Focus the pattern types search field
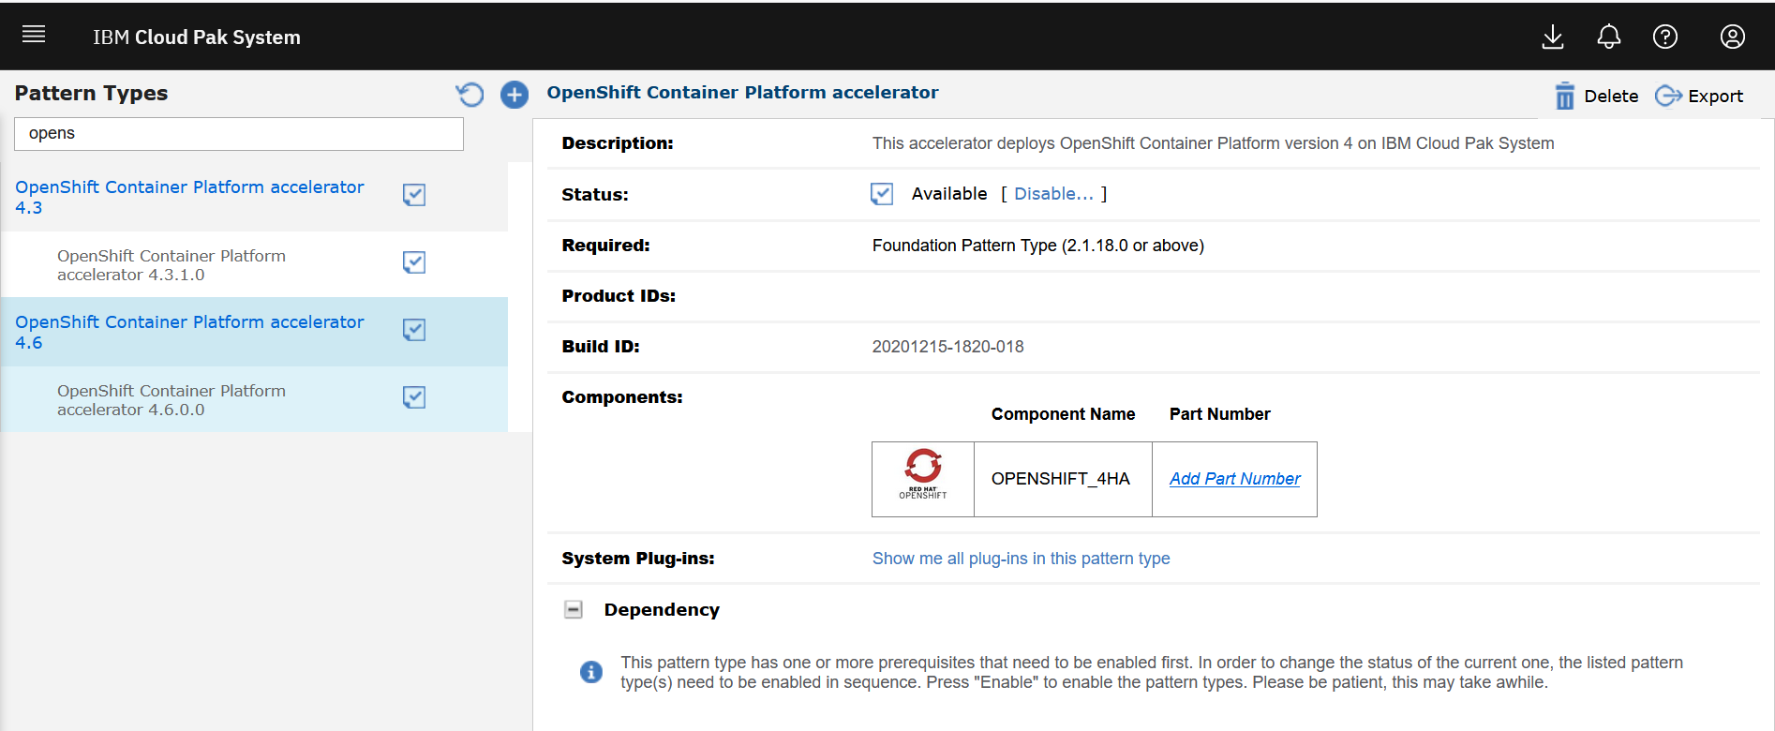 point(239,134)
